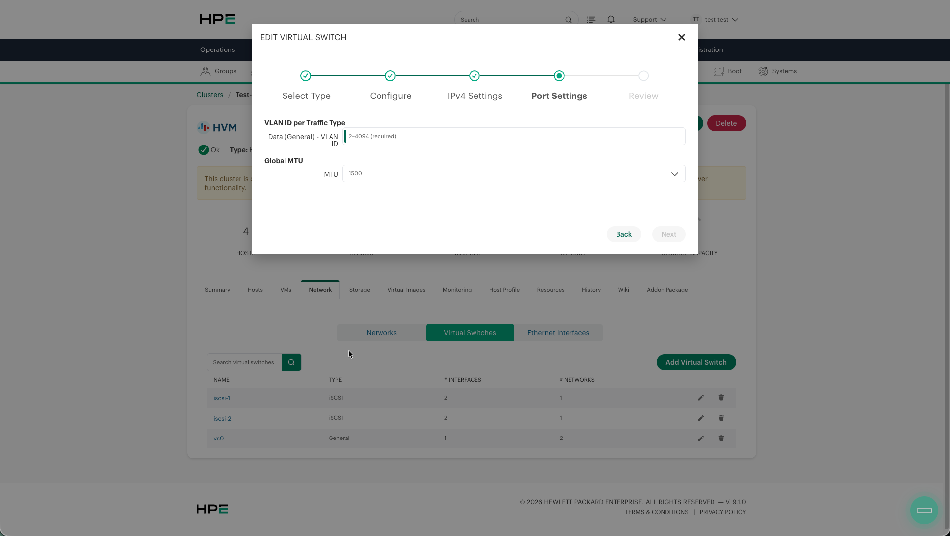Click the Next button in the wizard
950x536 pixels.
pos(668,234)
